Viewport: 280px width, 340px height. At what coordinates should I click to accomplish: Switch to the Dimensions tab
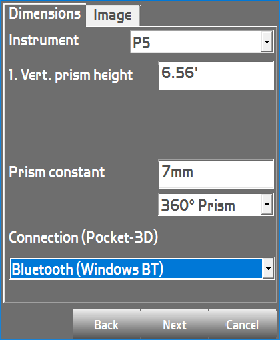45,15
